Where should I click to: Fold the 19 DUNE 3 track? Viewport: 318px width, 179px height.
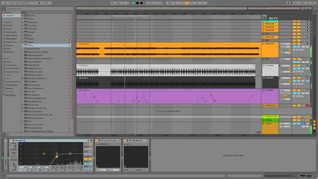coord(263,90)
